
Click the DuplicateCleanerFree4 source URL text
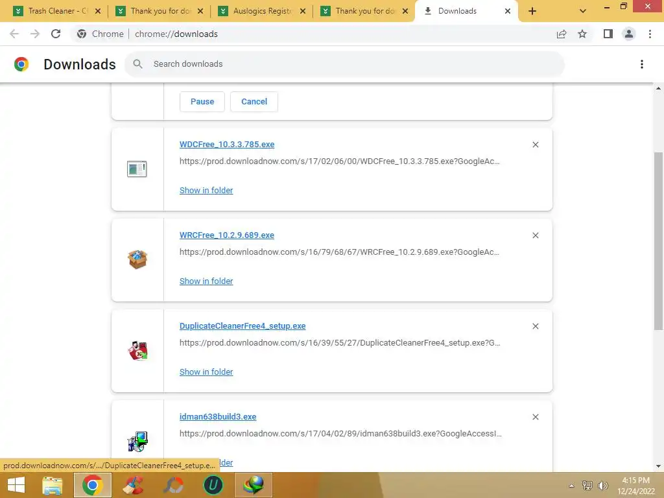(340, 342)
